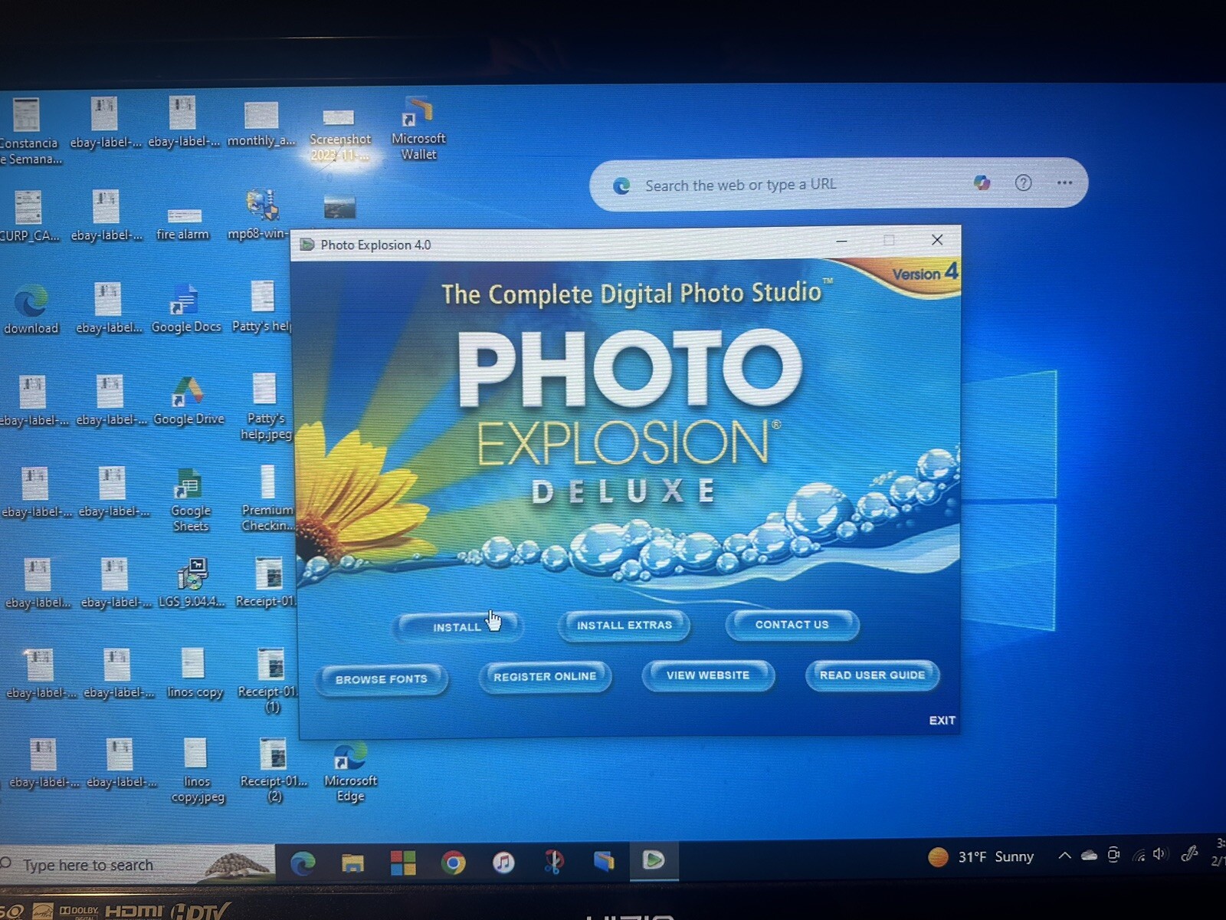The image size is (1226, 920).
Task: Open BROWSE FONTS in Photo Explosion
Action: [x=381, y=678]
